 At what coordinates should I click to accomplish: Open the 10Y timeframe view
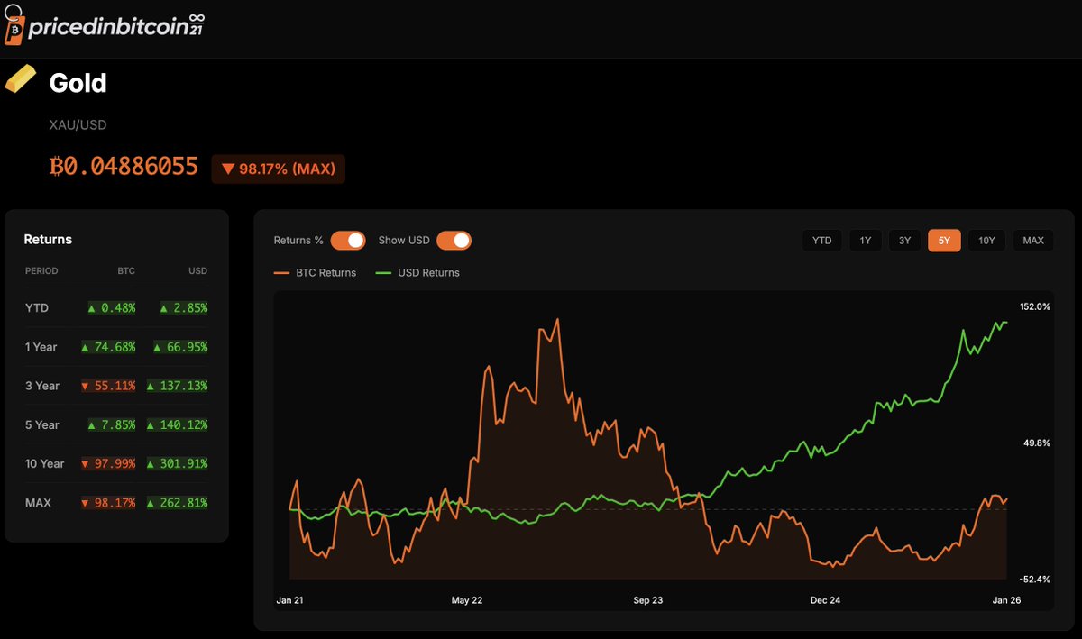[986, 240]
